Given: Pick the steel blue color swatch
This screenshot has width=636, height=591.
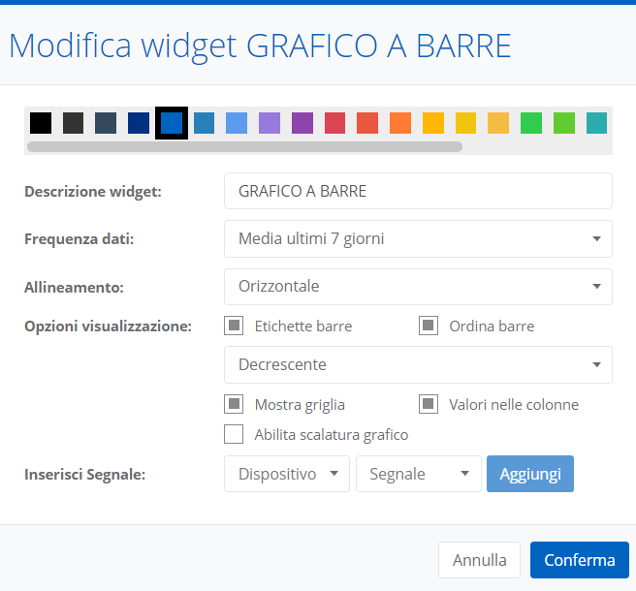Looking at the screenshot, I should pyautogui.click(x=204, y=123).
